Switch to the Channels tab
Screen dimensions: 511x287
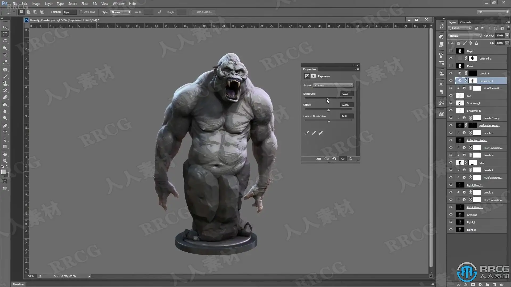(x=465, y=22)
